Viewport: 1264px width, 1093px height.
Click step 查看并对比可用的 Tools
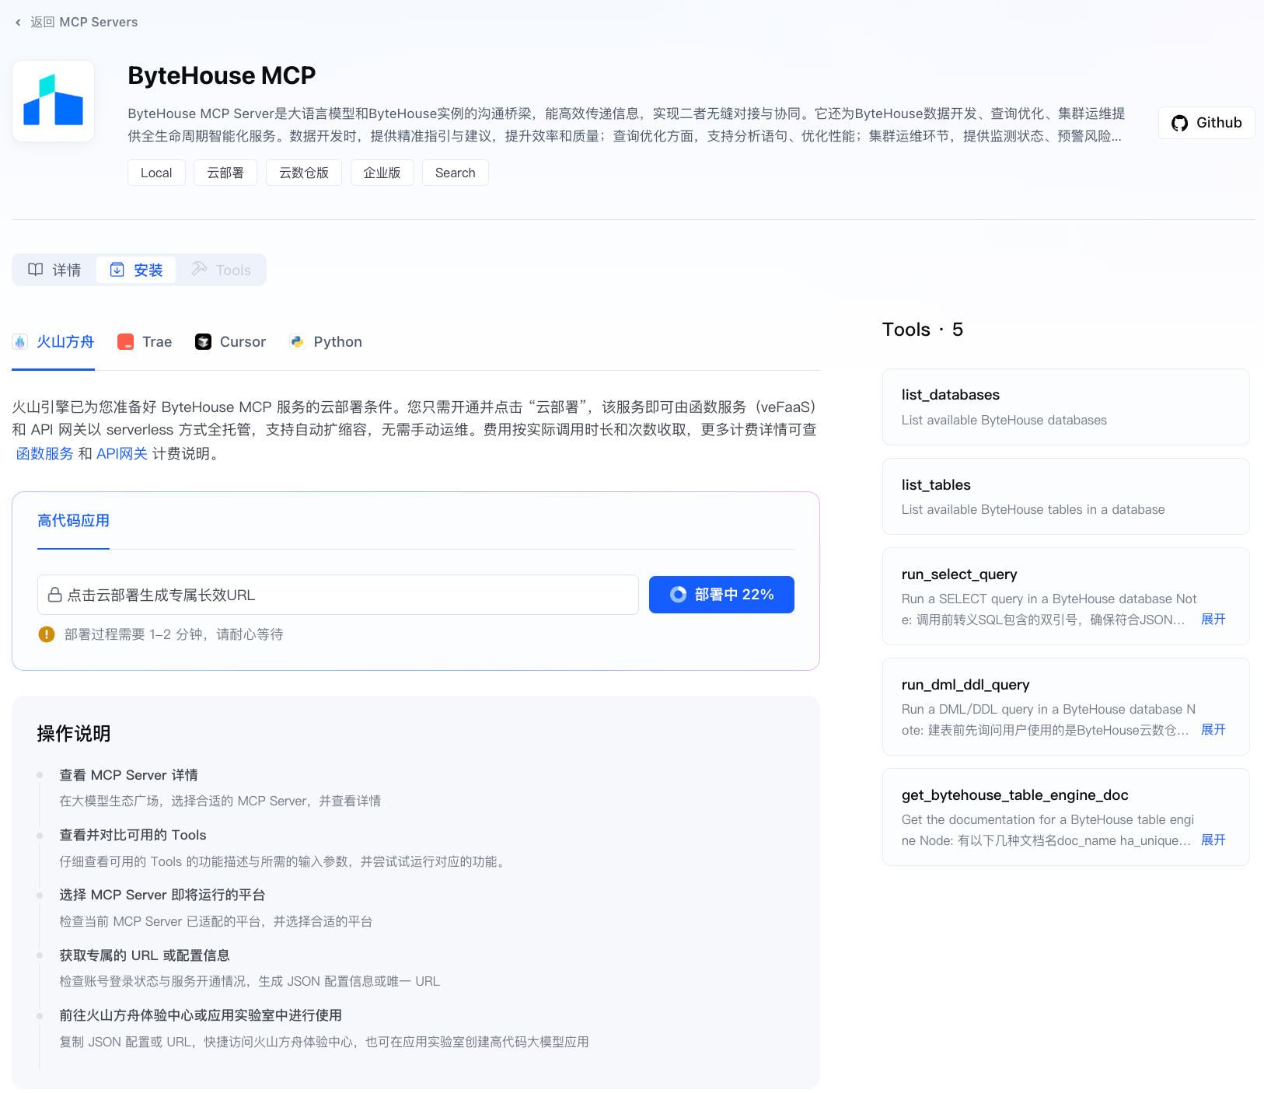pos(133,835)
